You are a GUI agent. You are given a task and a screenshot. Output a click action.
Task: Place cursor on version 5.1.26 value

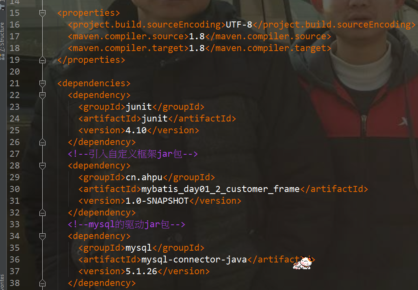[x=141, y=271]
